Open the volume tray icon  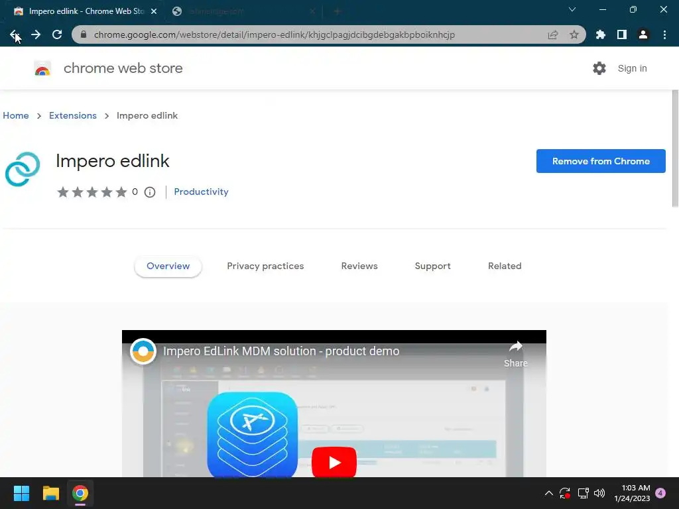[x=599, y=493]
